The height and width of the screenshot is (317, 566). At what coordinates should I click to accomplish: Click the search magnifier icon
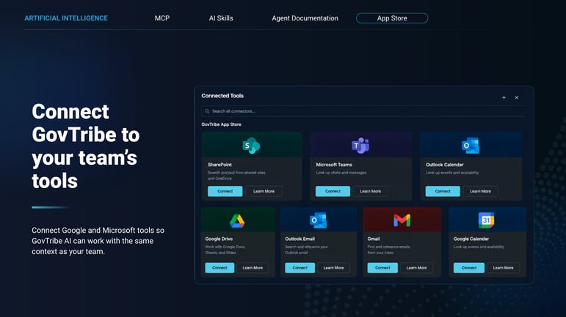[207, 111]
